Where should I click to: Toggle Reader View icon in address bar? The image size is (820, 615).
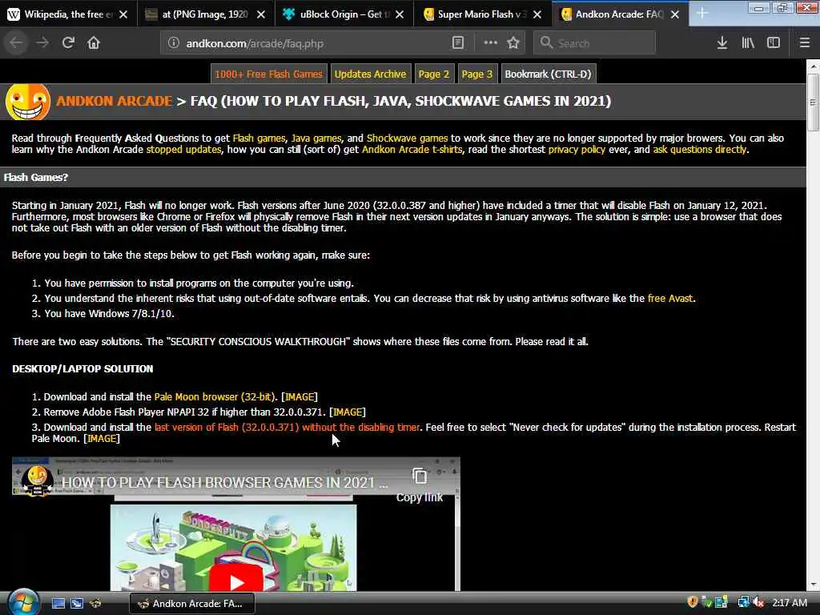click(x=457, y=43)
